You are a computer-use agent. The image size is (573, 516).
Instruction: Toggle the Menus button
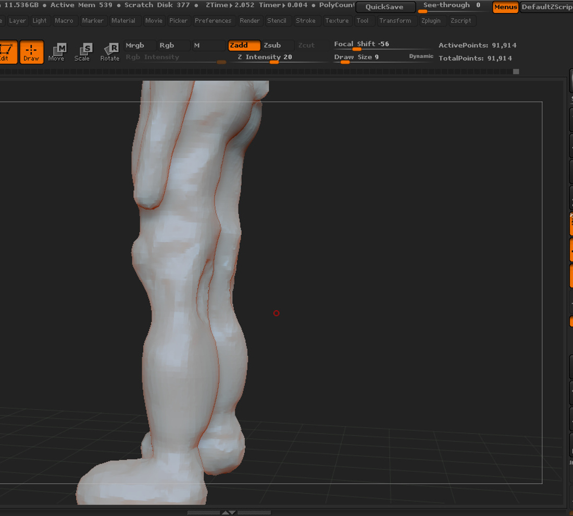point(505,7)
